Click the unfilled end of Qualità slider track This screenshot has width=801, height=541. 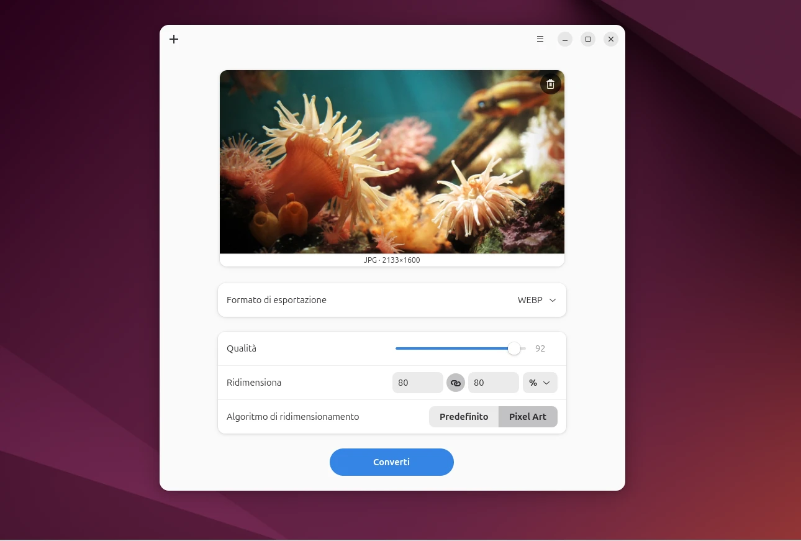click(x=523, y=348)
